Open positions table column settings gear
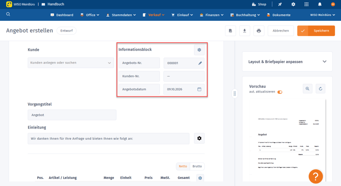Image resolution: width=341 pixels, height=186 pixels. [200, 178]
